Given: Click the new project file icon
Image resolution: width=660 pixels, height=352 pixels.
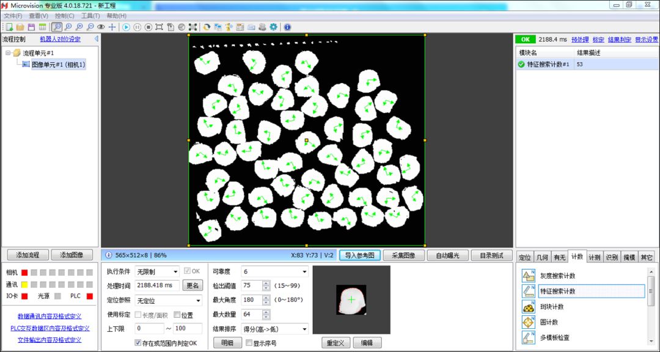Looking at the screenshot, I should [x=9, y=27].
